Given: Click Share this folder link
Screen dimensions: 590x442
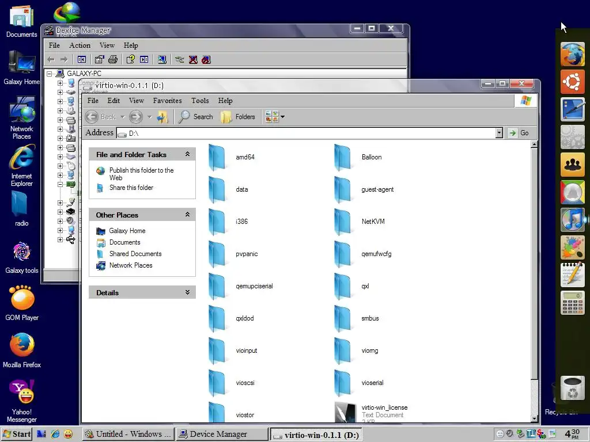Looking at the screenshot, I should (x=131, y=188).
